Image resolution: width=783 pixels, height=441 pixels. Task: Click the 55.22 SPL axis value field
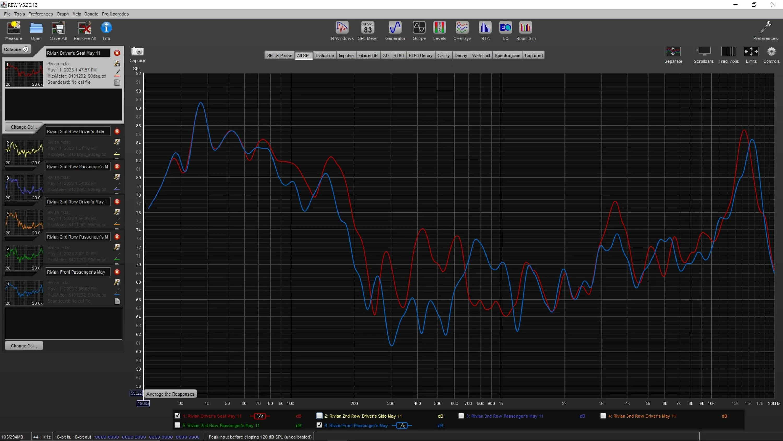click(x=136, y=393)
